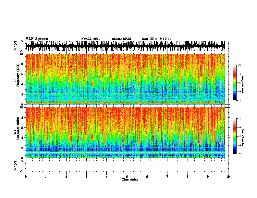Click the "8" kHz tick on ch.1 axis
The width and height of the screenshot is (257, 198).
click(23, 64)
